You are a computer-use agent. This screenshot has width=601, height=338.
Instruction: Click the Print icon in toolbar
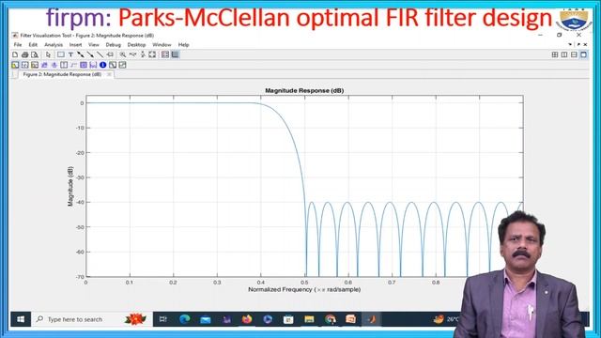pyautogui.click(x=25, y=54)
